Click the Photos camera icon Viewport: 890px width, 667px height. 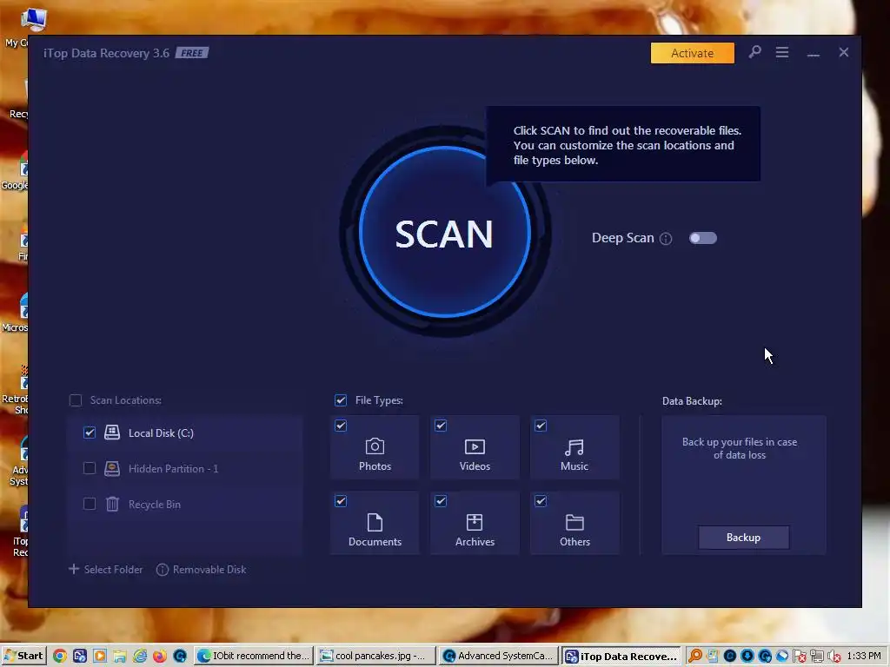[375, 446]
